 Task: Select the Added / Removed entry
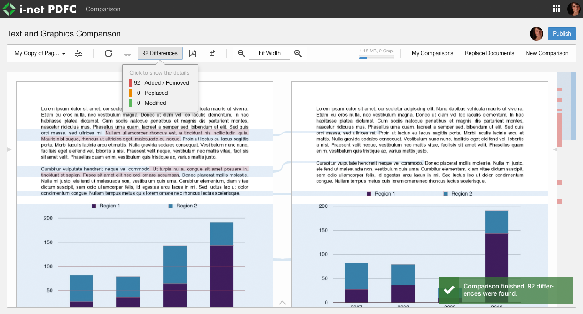click(x=160, y=83)
